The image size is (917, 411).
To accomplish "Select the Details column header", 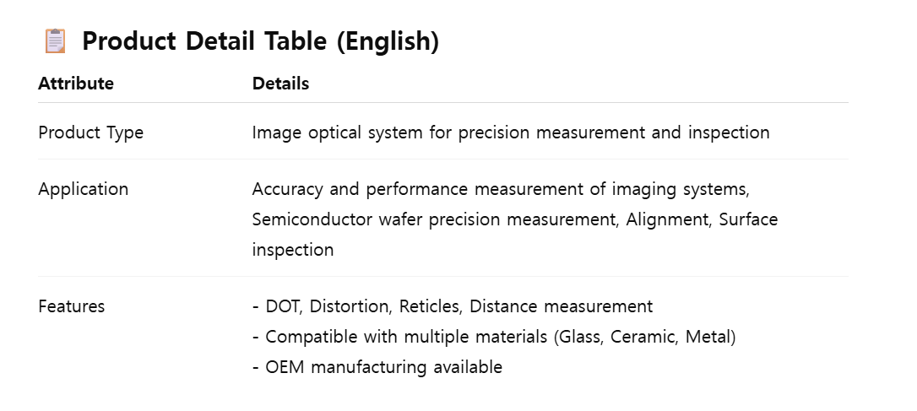I will point(280,84).
